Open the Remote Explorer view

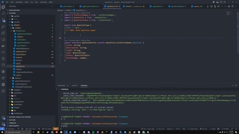coord(3,39)
